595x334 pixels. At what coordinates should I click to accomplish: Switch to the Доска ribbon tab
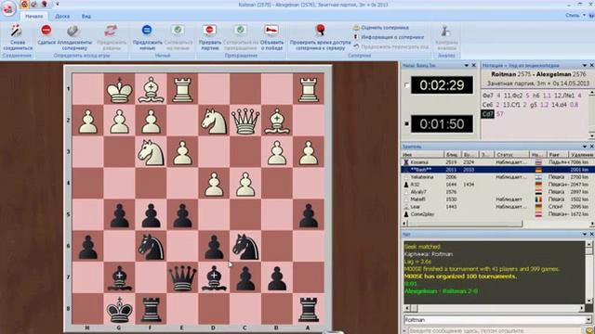click(x=62, y=17)
